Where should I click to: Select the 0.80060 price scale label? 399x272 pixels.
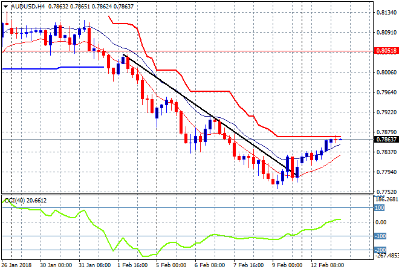(x=386, y=73)
